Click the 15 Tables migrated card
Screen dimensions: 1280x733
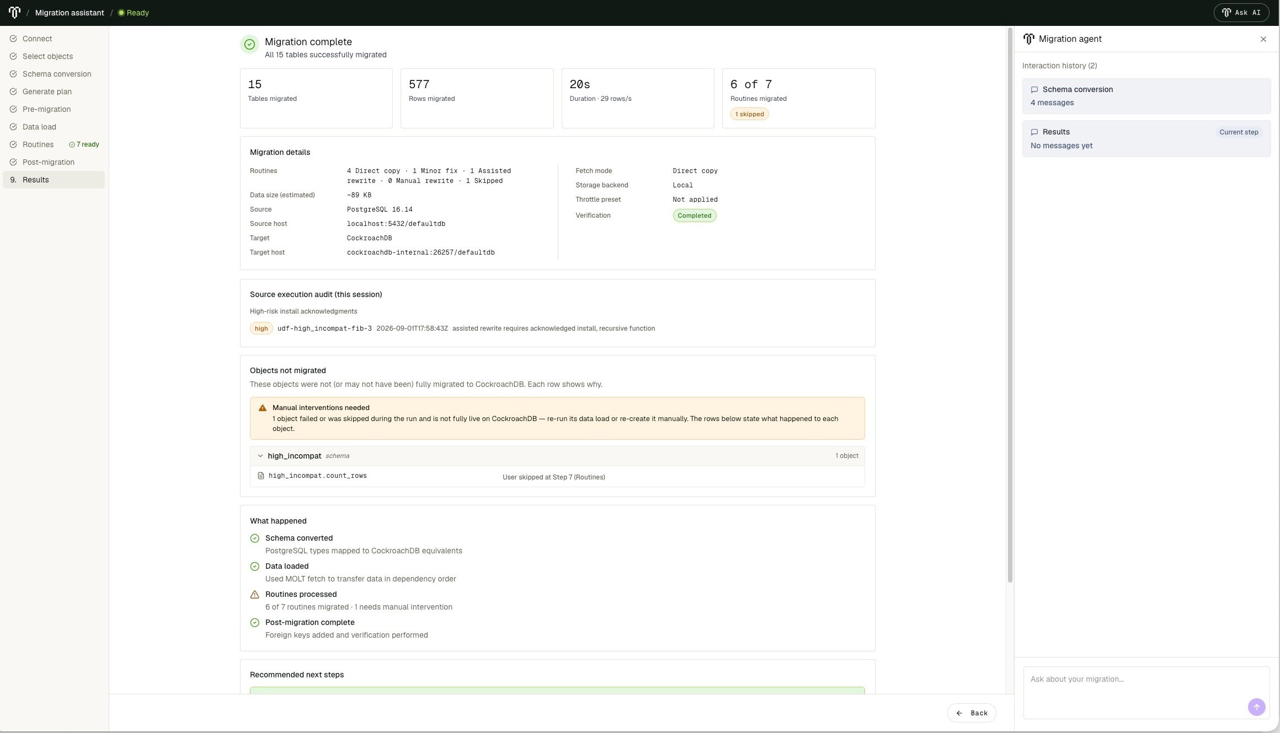(x=316, y=98)
